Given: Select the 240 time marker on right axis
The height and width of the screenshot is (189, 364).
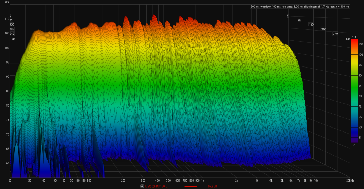Looking at the screenshot, I should tap(335, 34).
